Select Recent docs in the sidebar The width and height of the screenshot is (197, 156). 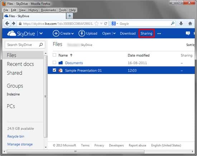tap(20, 64)
